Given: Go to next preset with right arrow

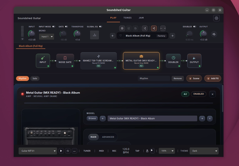Looking at the screenshot, I should pos(172,36).
